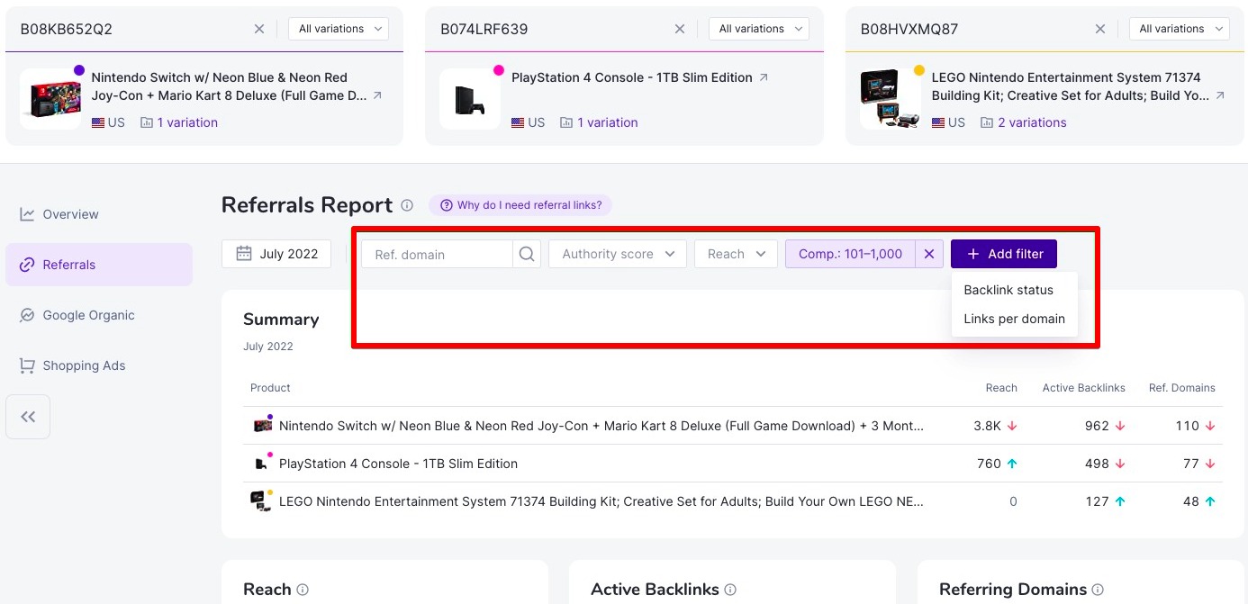Open All variations dropdown for B08KB652Q2

coord(339,29)
